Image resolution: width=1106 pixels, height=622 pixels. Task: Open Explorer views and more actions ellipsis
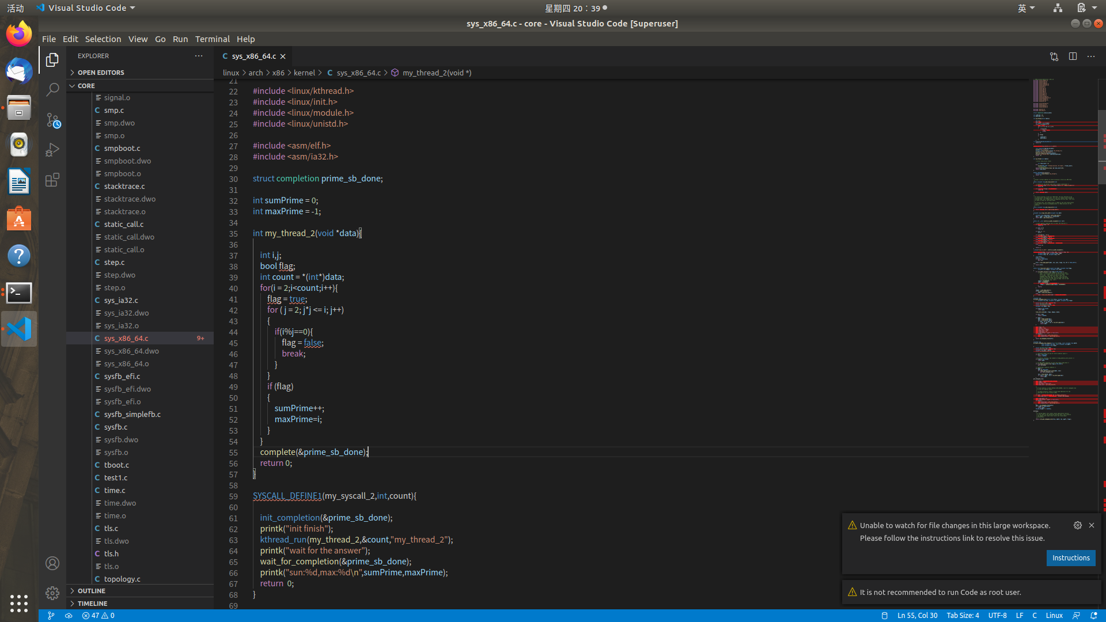pyautogui.click(x=199, y=56)
